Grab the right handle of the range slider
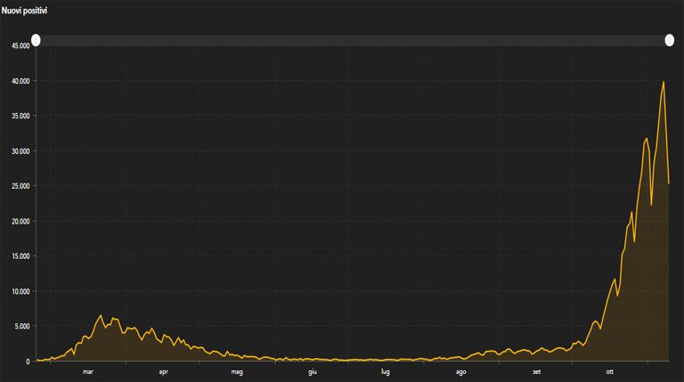The image size is (684, 382). 669,41
